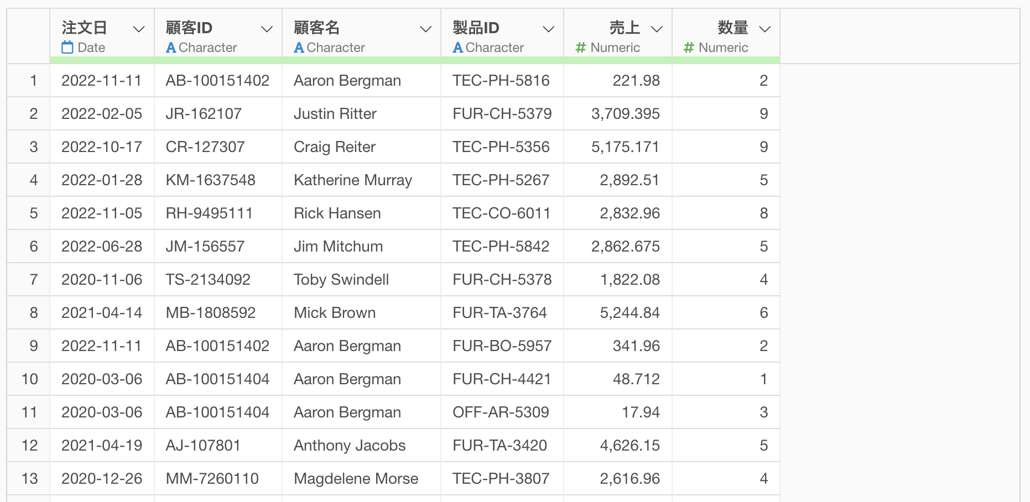Open the 顧客ID column dropdown arrow
The image size is (1030, 502).
point(267,29)
